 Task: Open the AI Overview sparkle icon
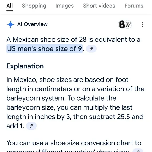point(10,25)
